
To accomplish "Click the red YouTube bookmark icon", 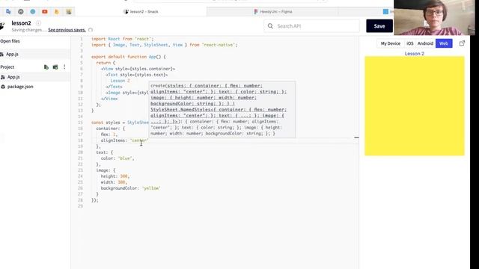I will 45,12.
